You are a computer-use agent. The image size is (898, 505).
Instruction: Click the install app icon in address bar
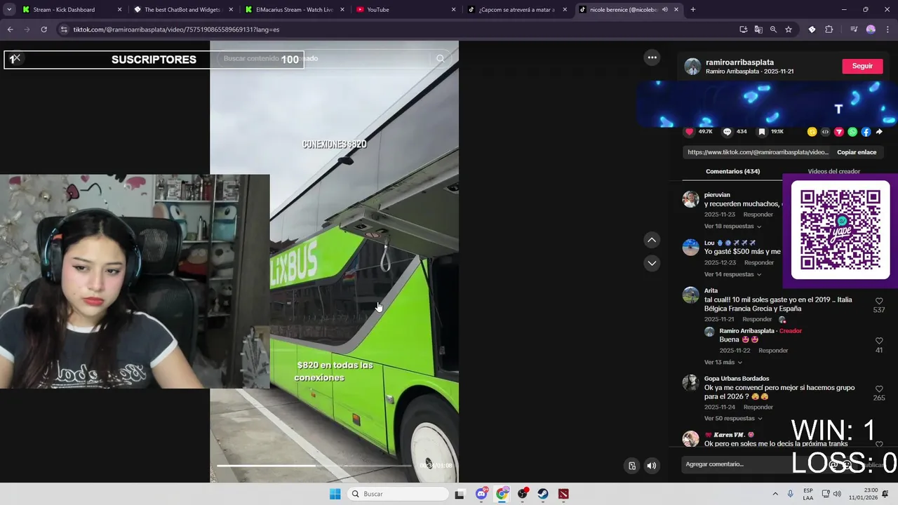(x=744, y=29)
